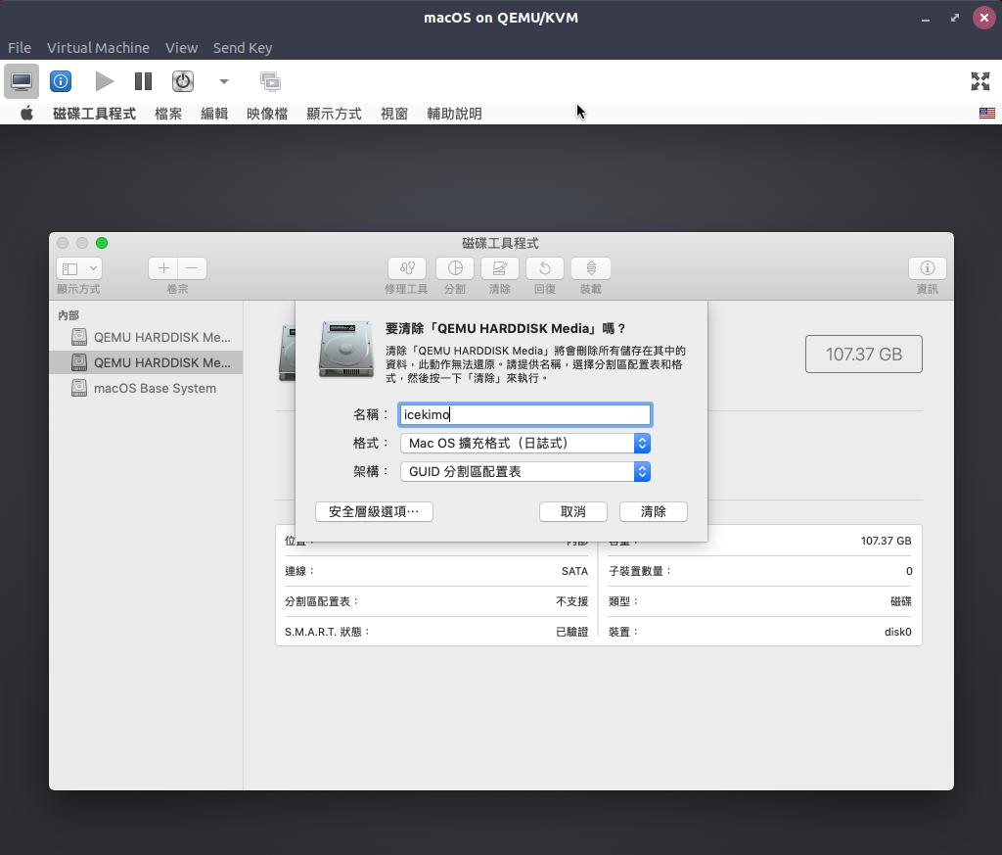Click the 安全層級選項 button
1002x855 pixels.
[x=374, y=511]
